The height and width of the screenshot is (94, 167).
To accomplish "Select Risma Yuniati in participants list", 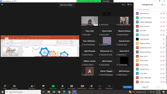I will [150, 65].
